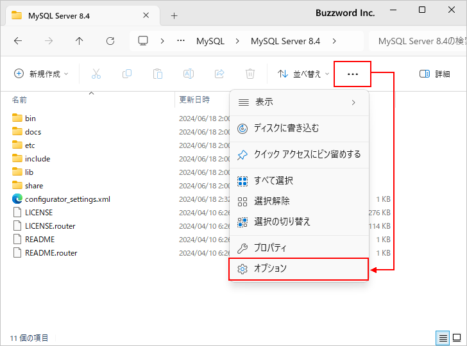Click the Back navigation arrow
This screenshot has width=467, height=346.
(x=18, y=41)
